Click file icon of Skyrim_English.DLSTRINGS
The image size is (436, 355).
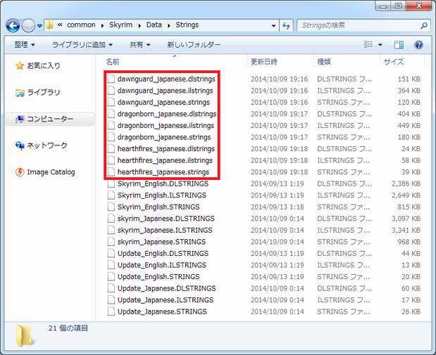click(111, 184)
